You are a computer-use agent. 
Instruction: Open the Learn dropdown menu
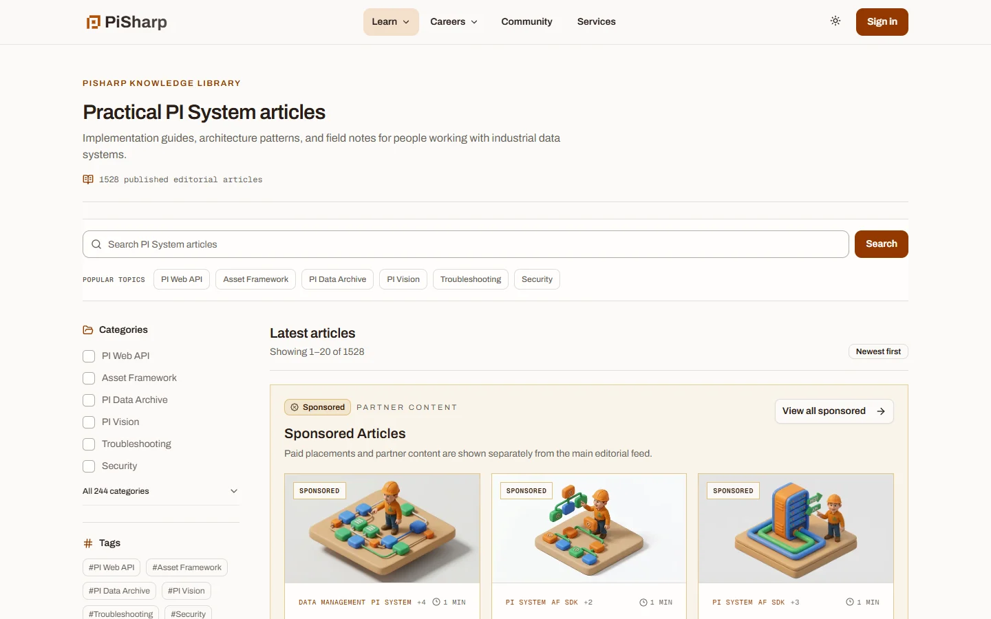391,22
